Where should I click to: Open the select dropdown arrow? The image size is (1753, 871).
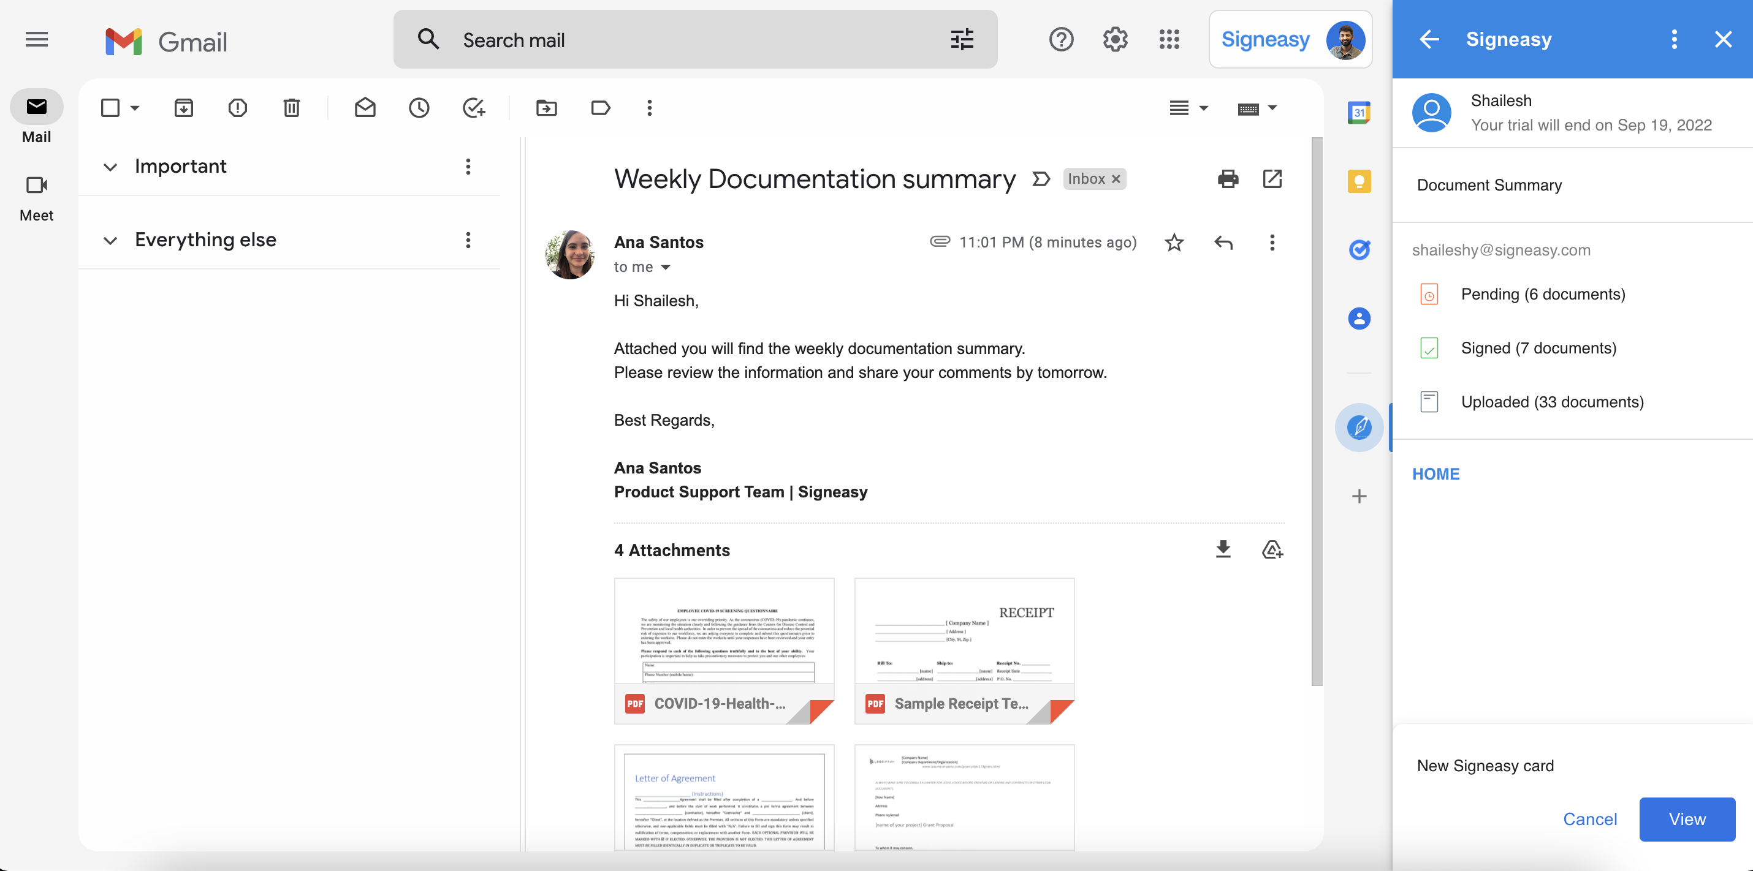(x=135, y=107)
